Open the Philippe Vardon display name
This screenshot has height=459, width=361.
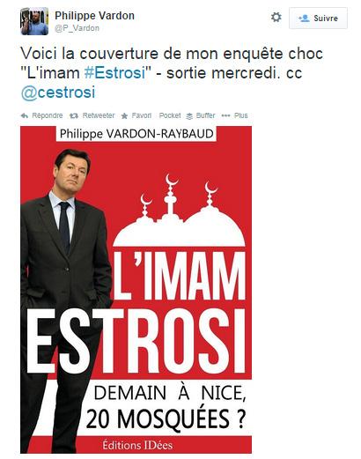click(x=94, y=16)
